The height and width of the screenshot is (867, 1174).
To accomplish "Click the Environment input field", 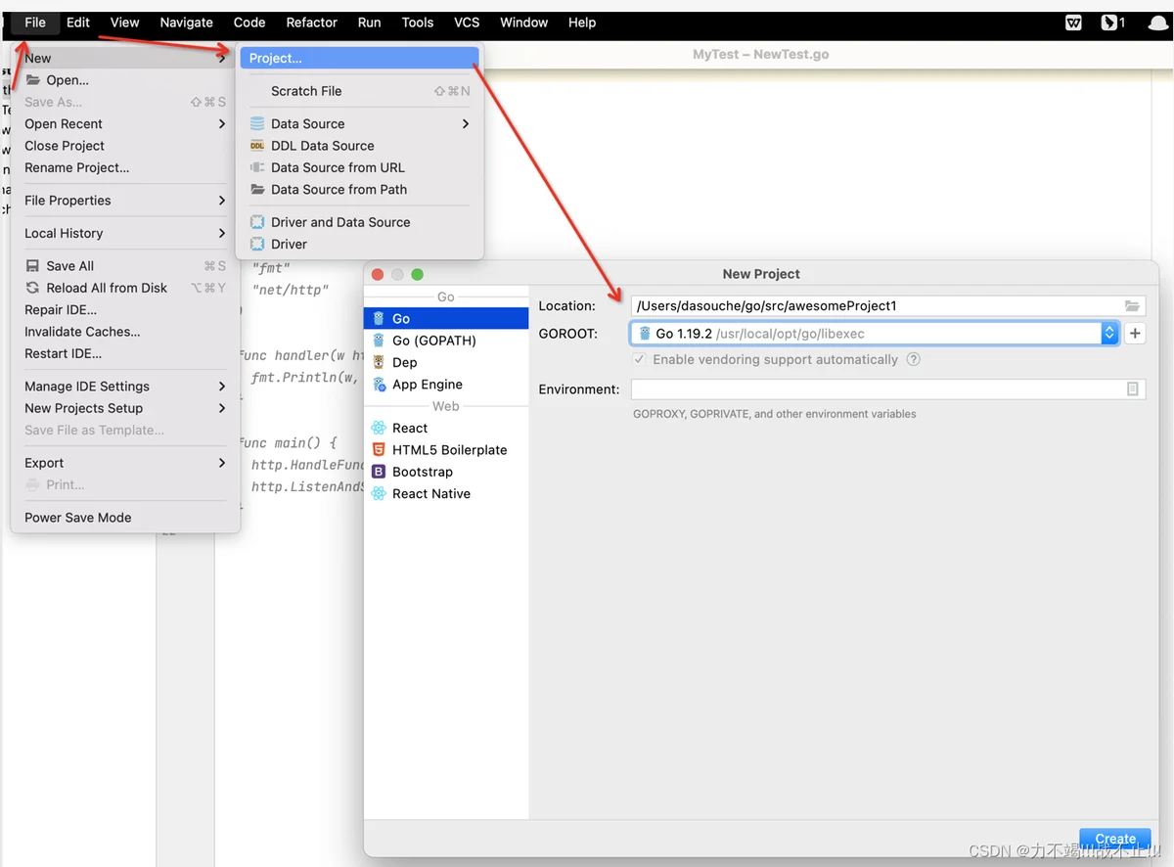I will (x=887, y=389).
